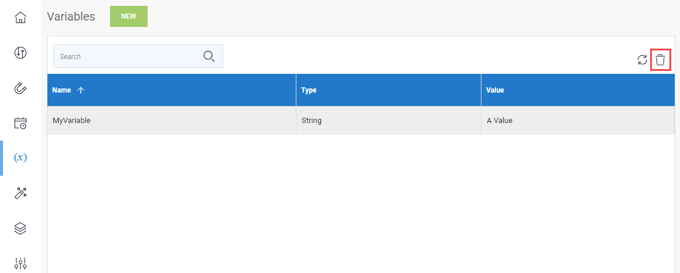Click the magnifying glass search icon
The height and width of the screenshot is (273, 680).
[x=209, y=56]
